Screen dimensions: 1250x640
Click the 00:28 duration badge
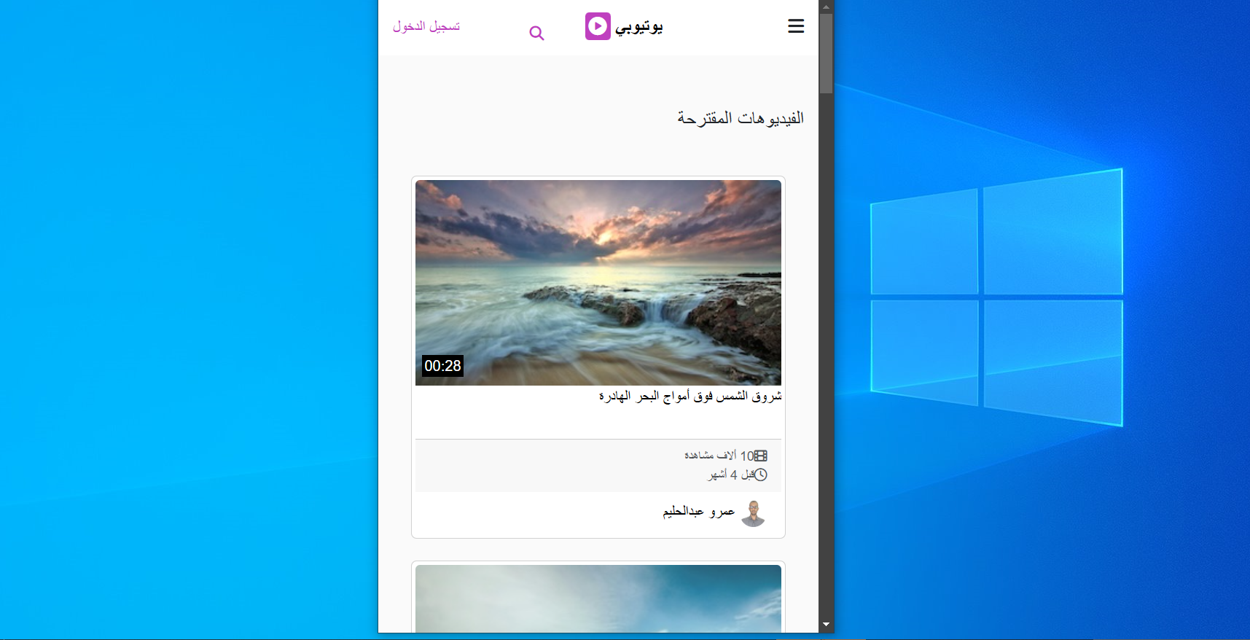click(442, 366)
